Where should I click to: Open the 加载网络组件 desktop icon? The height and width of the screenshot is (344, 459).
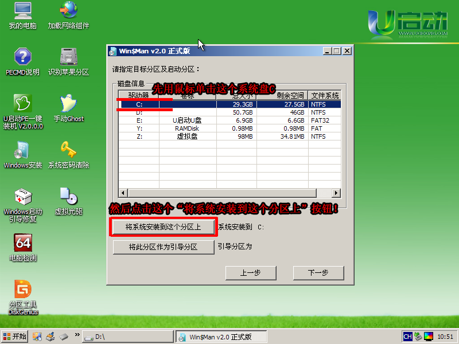coord(68,16)
